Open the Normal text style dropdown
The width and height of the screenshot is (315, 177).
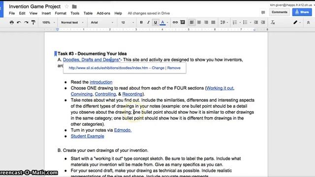coord(72,23)
